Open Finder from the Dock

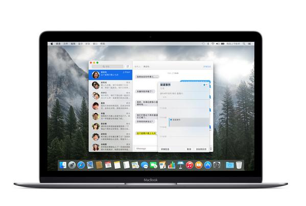click(x=63, y=165)
